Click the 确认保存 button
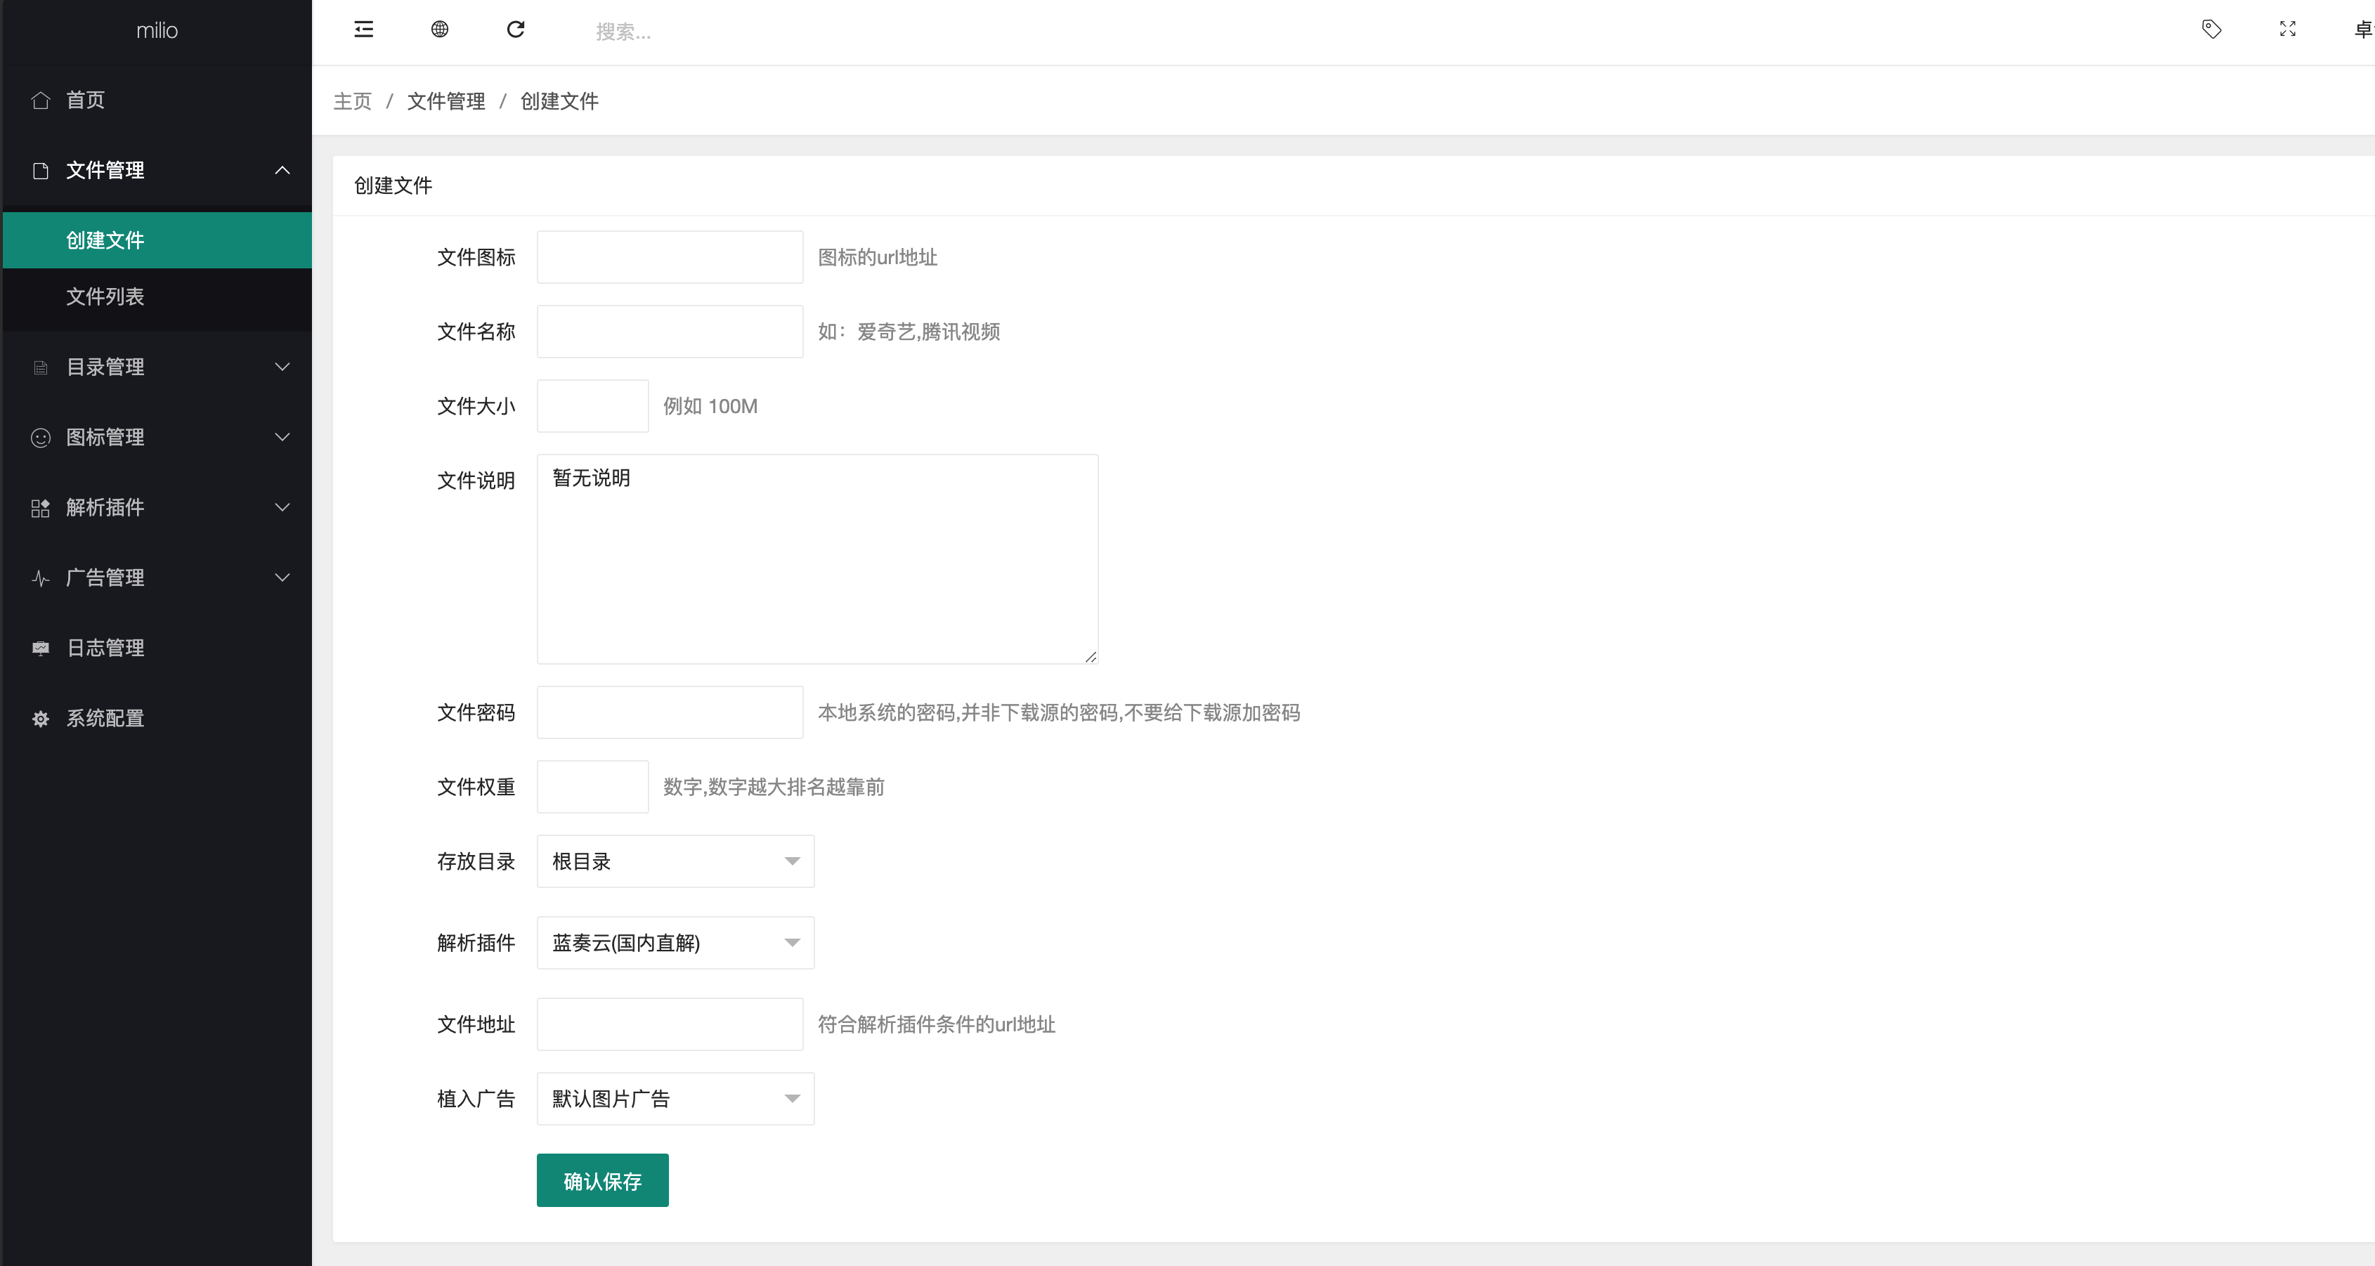The image size is (2375, 1266). pos(603,1180)
